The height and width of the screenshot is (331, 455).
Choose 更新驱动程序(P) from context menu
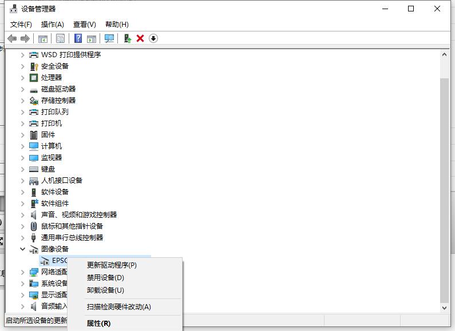pos(125,265)
